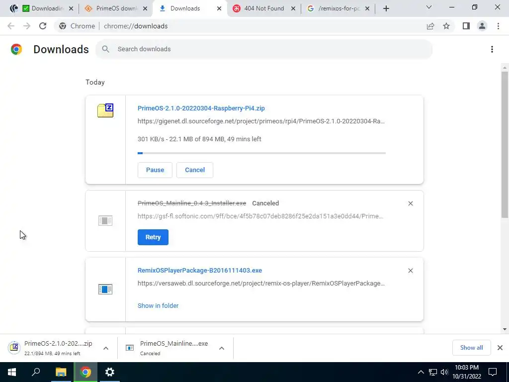Pause the PrimeOS zip download
Image resolution: width=509 pixels, height=382 pixels.
click(x=155, y=170)
